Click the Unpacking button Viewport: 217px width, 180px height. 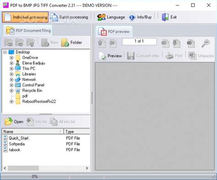pos(201,56)
